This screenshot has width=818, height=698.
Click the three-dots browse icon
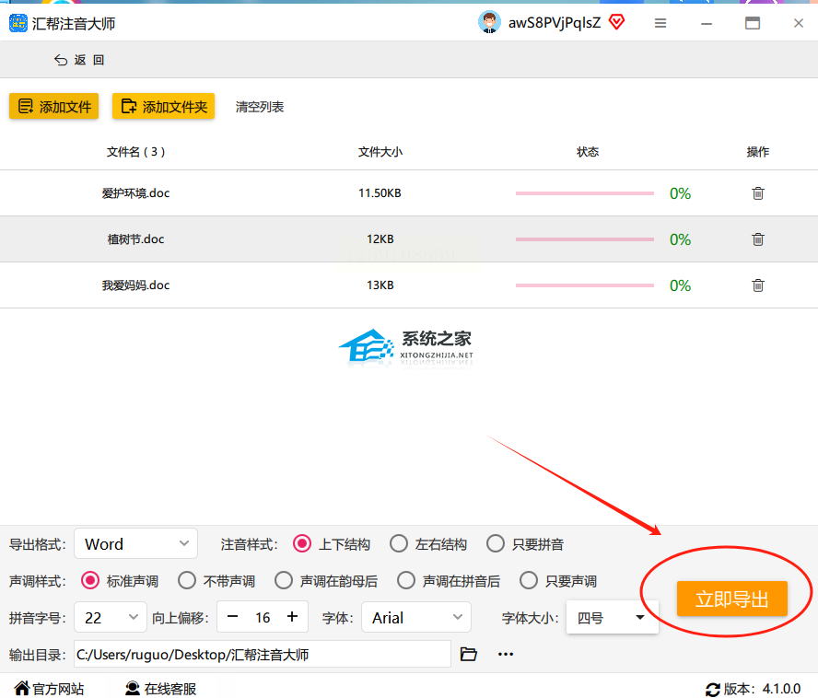(506, 654)
